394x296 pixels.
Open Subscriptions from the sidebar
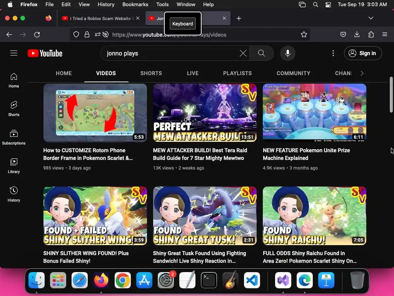point(14,138)
